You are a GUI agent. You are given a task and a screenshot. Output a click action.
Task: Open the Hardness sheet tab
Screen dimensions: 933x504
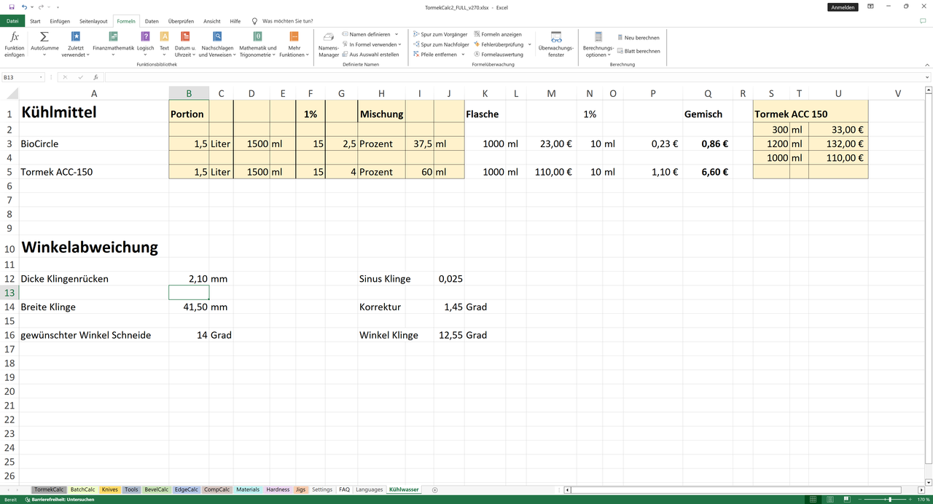click(x=278, y=489)
